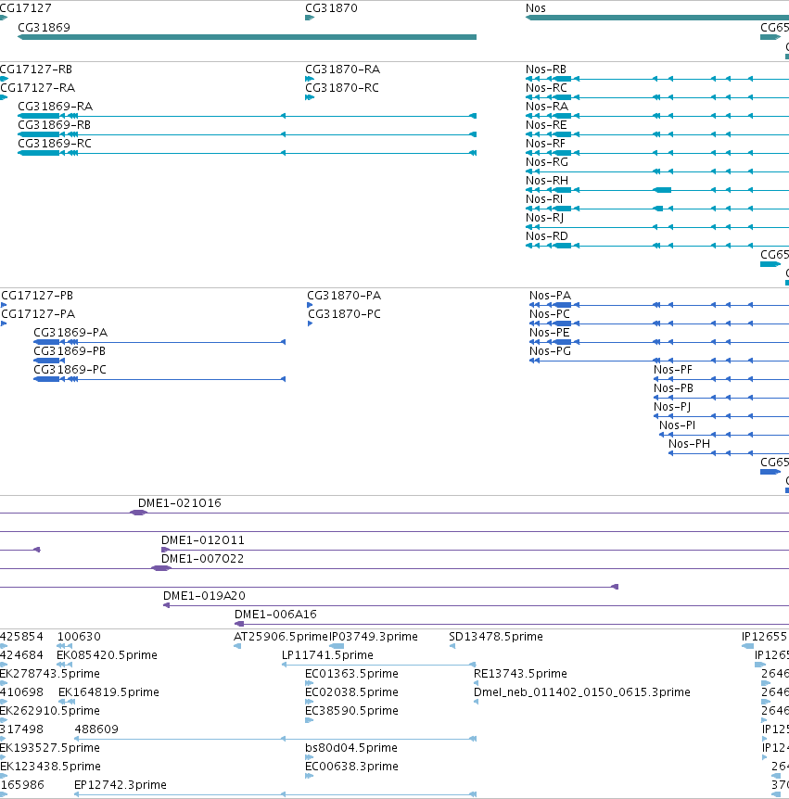Select the CG31870-RC transcript label
Viewport: 789px width, 799px height.
[x=342, y=88]
